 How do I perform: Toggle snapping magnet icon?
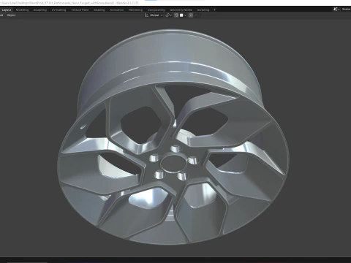[176, 15]
